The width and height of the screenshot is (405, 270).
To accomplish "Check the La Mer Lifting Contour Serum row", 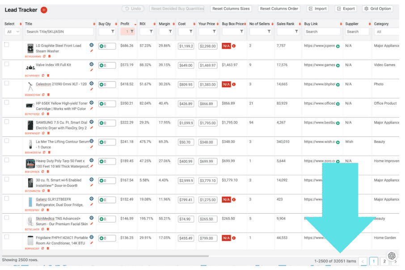I will (7, 141).
